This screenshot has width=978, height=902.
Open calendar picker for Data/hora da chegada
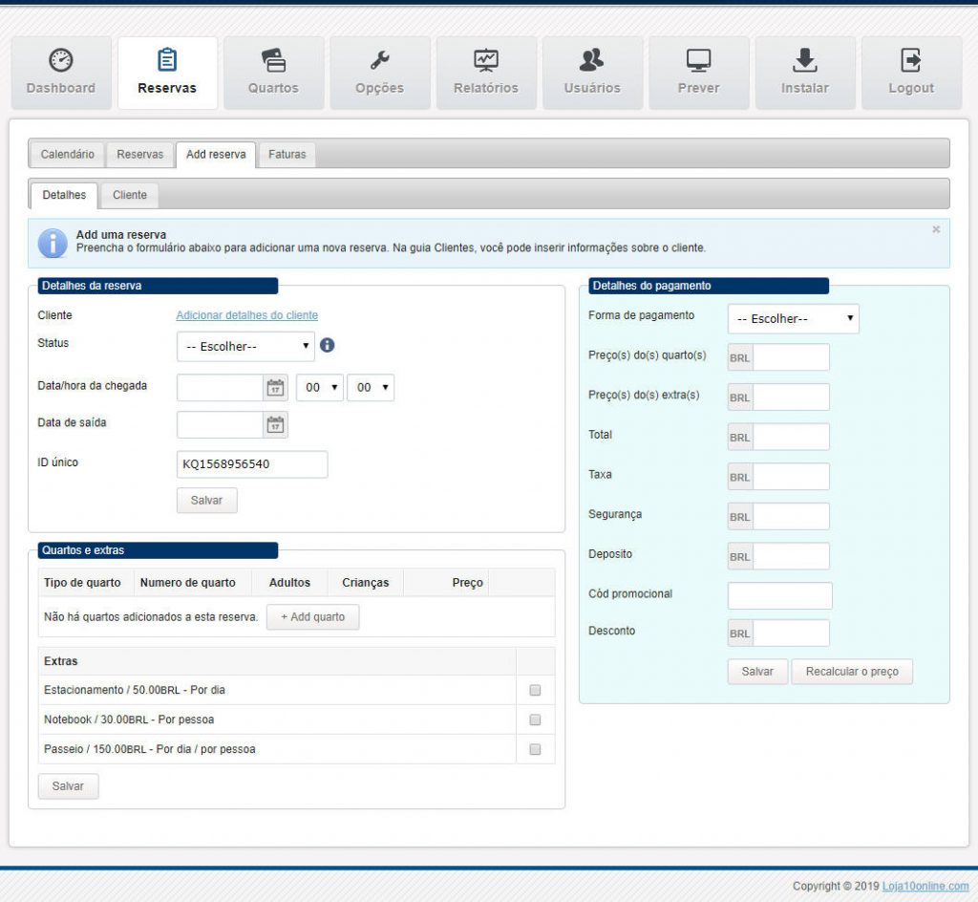tap(275, 388)
